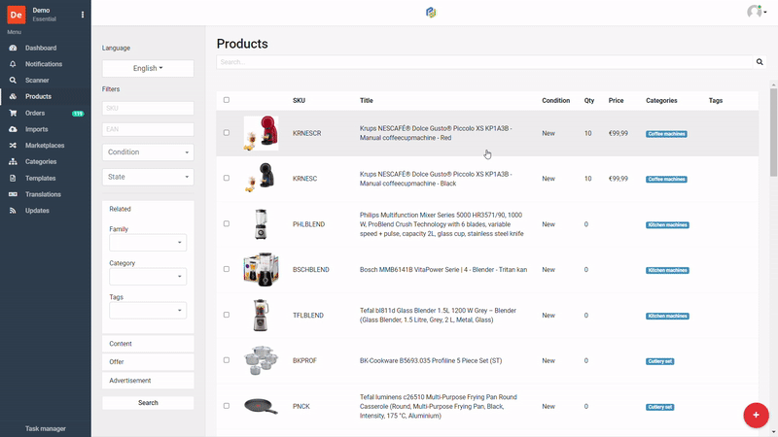Viewport: 778px width, 437px height.
Task: Click the Qty column header
Action: 589,101
